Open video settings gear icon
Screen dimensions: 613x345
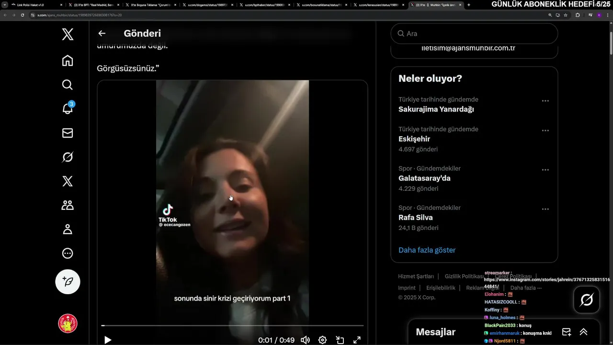pyautogui.click(x=322, y=340)
